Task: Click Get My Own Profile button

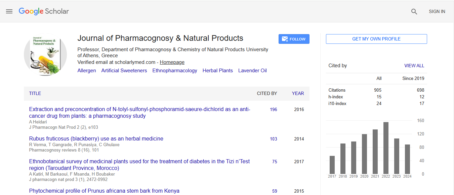Action: tap(376, 39)
